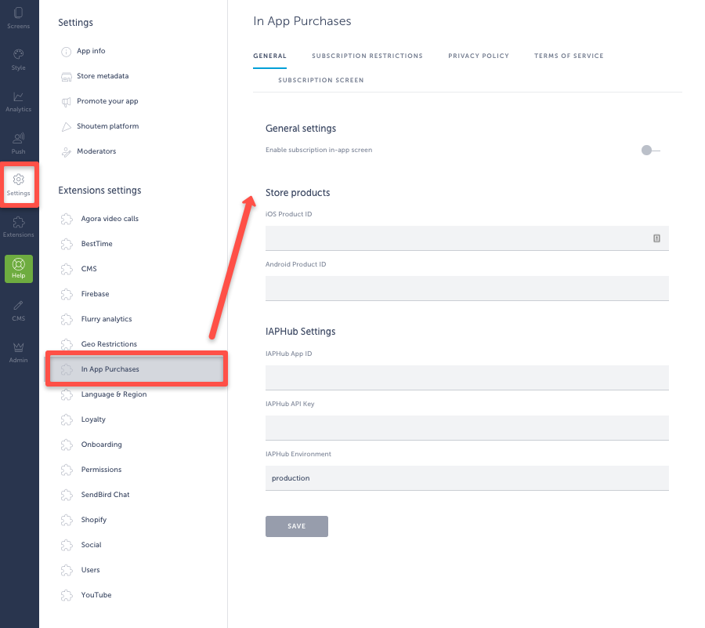Image resolution: width=705 pixels, height=628 pixels.
Task: Open the Style palette section
Action: click(19, 60)
